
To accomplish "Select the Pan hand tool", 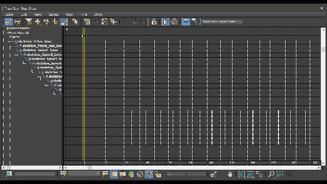I will pyautogui.click(x=230, y=174).
